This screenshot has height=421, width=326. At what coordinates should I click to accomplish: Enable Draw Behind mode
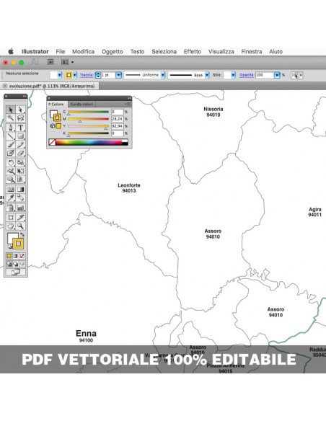tap(16, 264)
